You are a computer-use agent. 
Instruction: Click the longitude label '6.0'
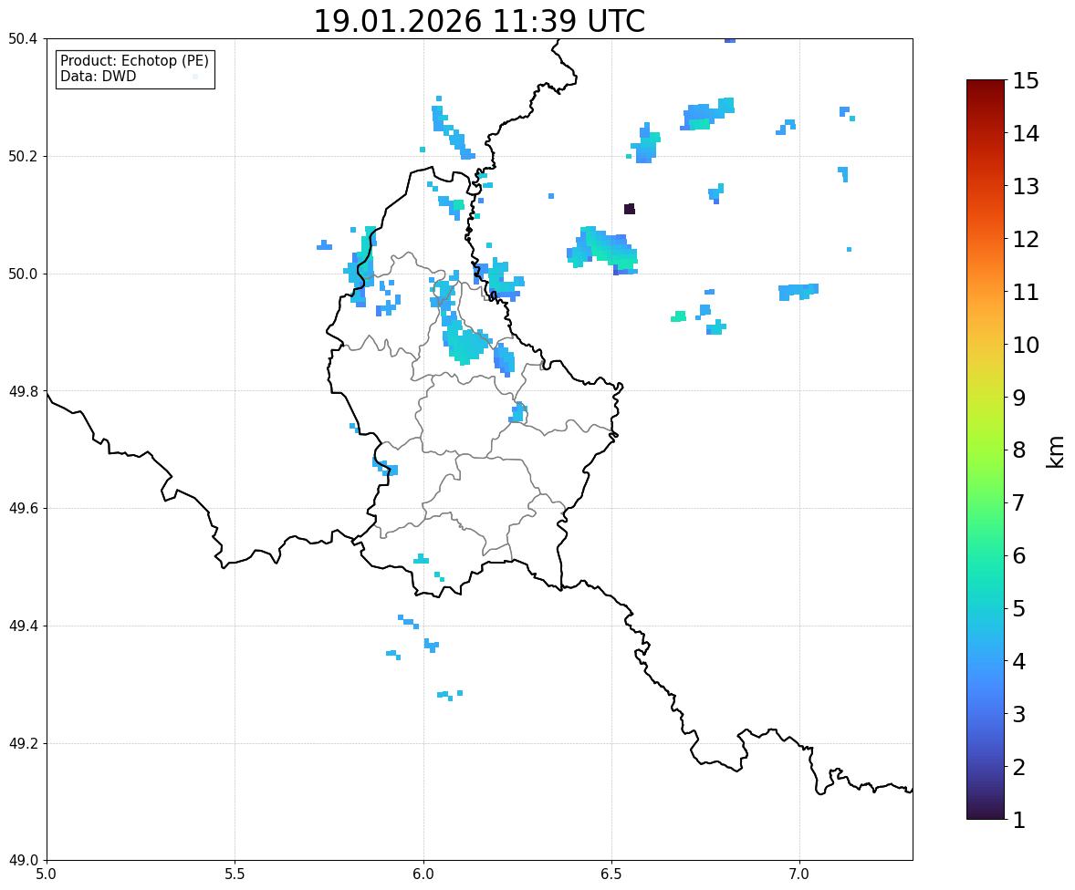[x=423, y=874]
